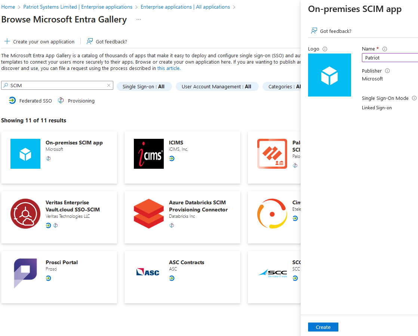Click the Federated SSO legend icon
Image resolution: width=418 pixels, height=336 pixels.
(x=12, y=100)
